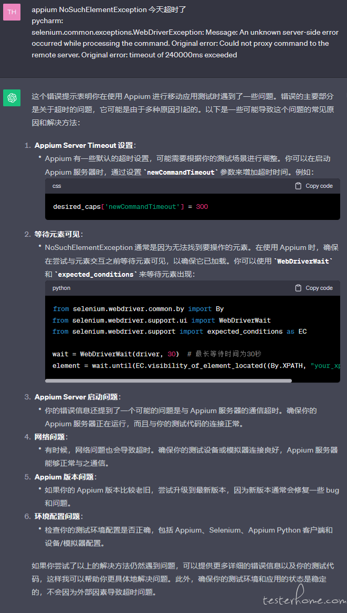Click the 'import WebDriverWait' code line
The width and height of the screenshot is (347, 613).
(x=162, y=320)
